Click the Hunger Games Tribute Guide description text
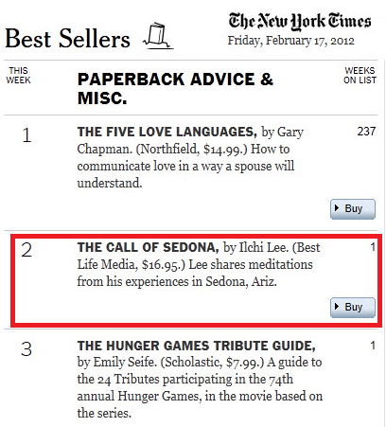Viewport: 386px width, 427px height. click(x=201, y=387)
